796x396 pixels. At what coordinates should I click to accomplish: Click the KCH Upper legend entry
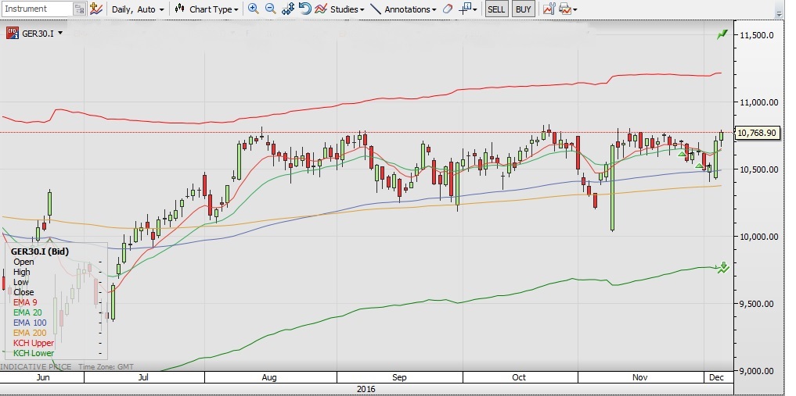pos(33,343)
